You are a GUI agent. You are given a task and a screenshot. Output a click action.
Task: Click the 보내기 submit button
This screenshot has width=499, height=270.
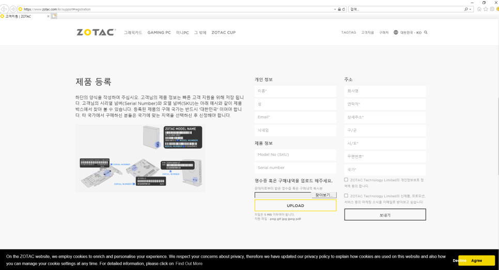385,215
